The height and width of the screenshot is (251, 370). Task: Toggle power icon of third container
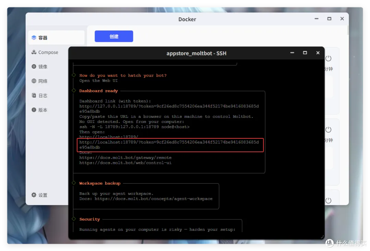pyautogui.click(x=328, y=201)
